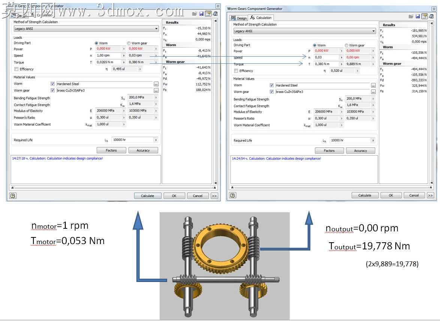Click Cancel button in right window
440x321 pixels.
click(414, 195)
